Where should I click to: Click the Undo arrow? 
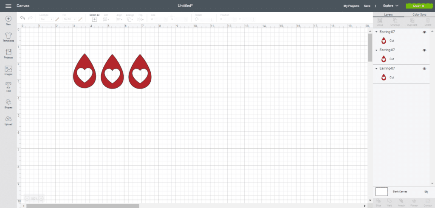(23, 18)
